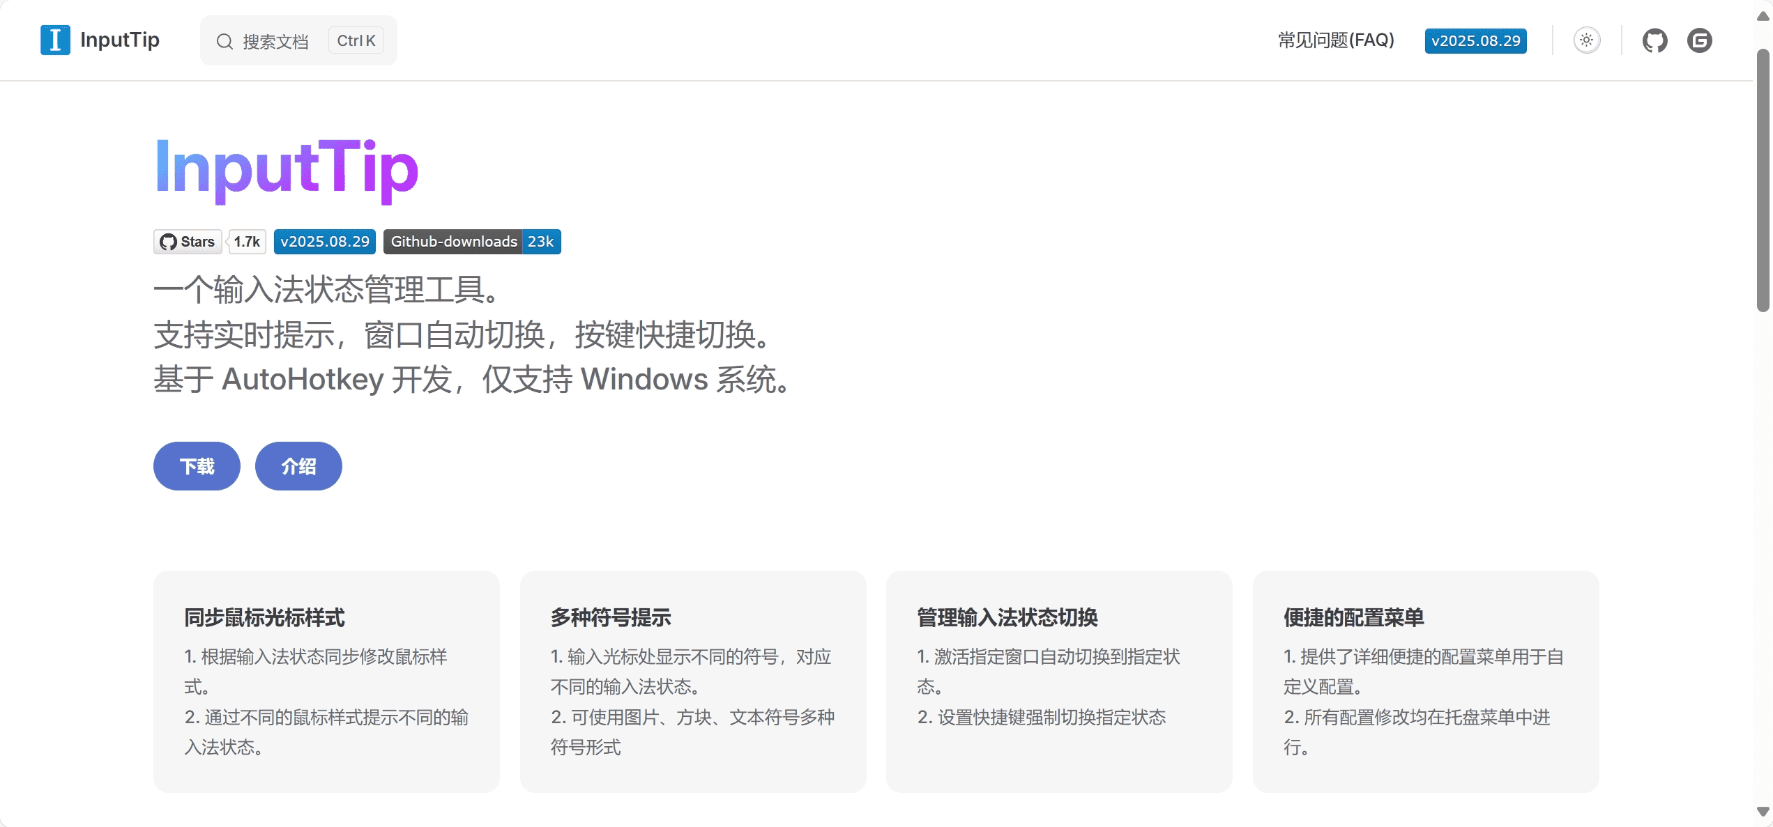Image resolution: width=1773 pixels, height=827 pixels.
Task: Click the scrollbar down arrow
Action: coord(1763,812)
